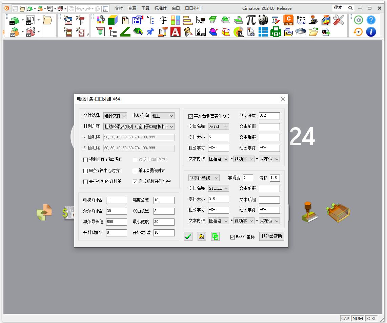Click the green checkmark confirm icon

[188, 237]
